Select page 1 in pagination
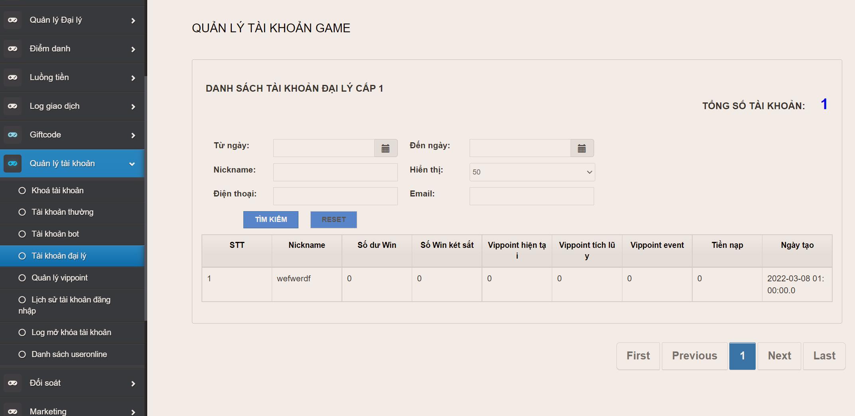The height and width of the screenshot is (416, 855). click(742, 356)
